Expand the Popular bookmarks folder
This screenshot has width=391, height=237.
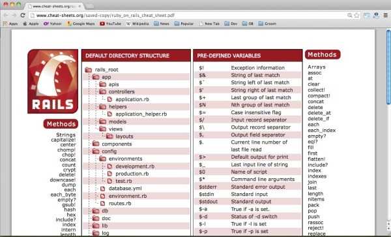[184, 24]
